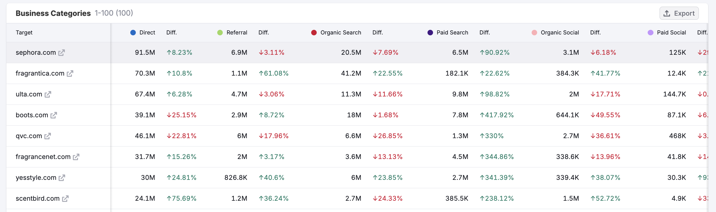The image size is (716, 212).
Task: Select the ↑61.08% Referral diff cell
Action: [274, 73]
